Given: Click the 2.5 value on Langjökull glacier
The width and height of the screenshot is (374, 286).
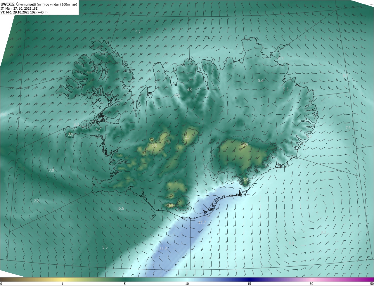Looking at the screenshot, I should tap(155, 146).
